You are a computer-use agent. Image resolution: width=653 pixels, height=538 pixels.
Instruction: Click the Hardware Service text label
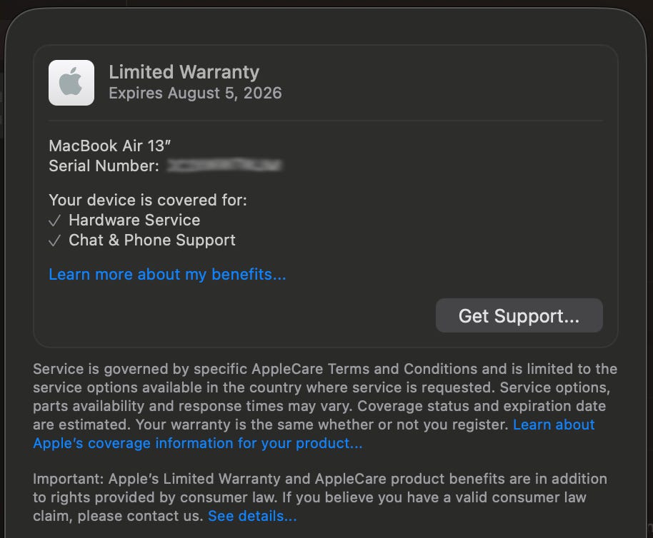pyautogui.click(x=134, y=220)
